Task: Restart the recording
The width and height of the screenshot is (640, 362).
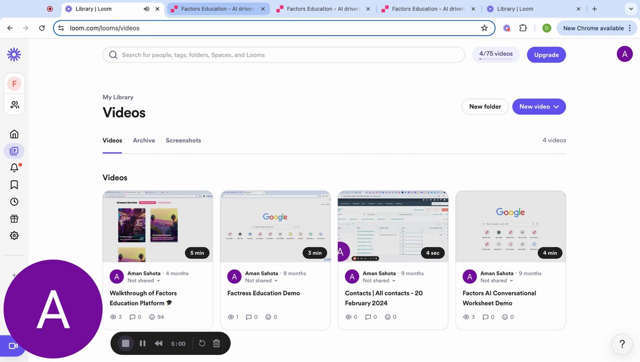Action: (x=202, y=344)
